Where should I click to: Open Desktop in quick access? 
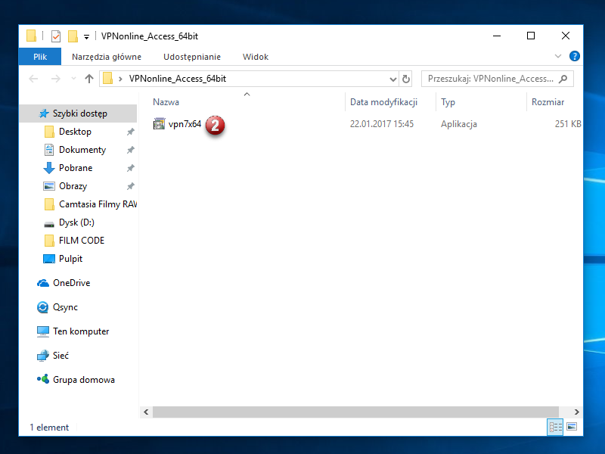(75, 132)
